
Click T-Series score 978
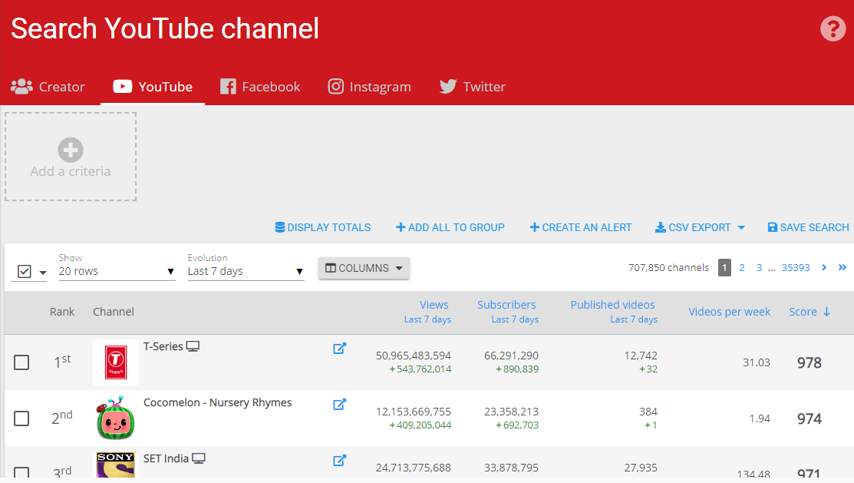tap(809, 363)
